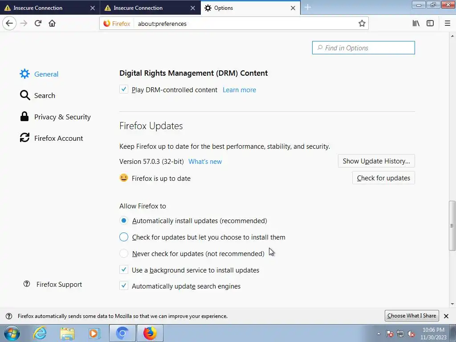Screen dimensions: 456x342
Task: Click the page scrollbar thumb
Action: [452, 225]
